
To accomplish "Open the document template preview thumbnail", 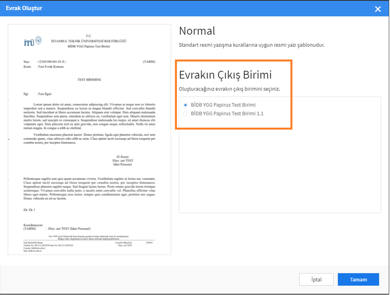I will click(x=89, y=139).
